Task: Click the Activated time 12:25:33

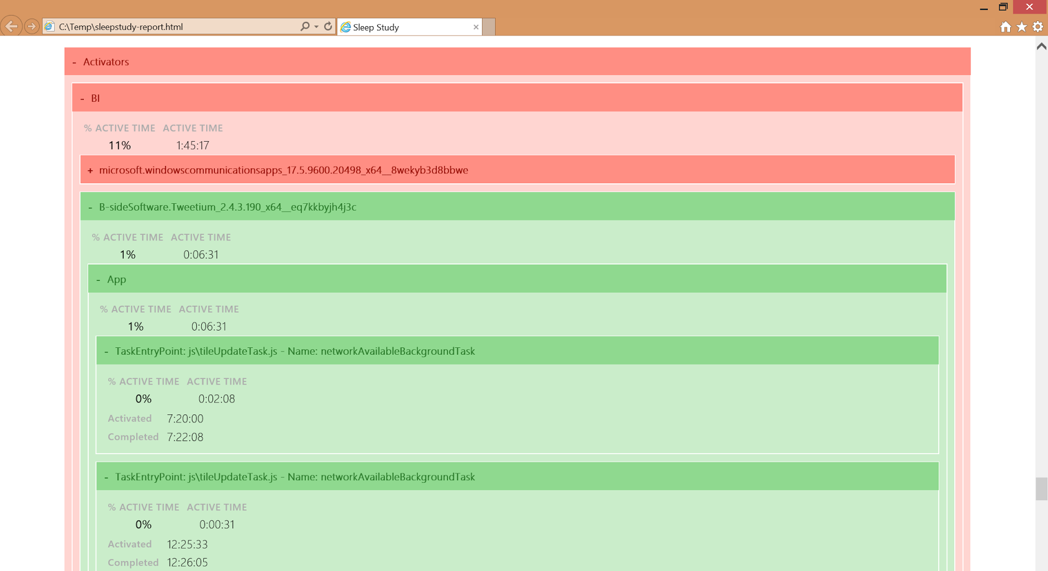Action: tap(187, 544)
